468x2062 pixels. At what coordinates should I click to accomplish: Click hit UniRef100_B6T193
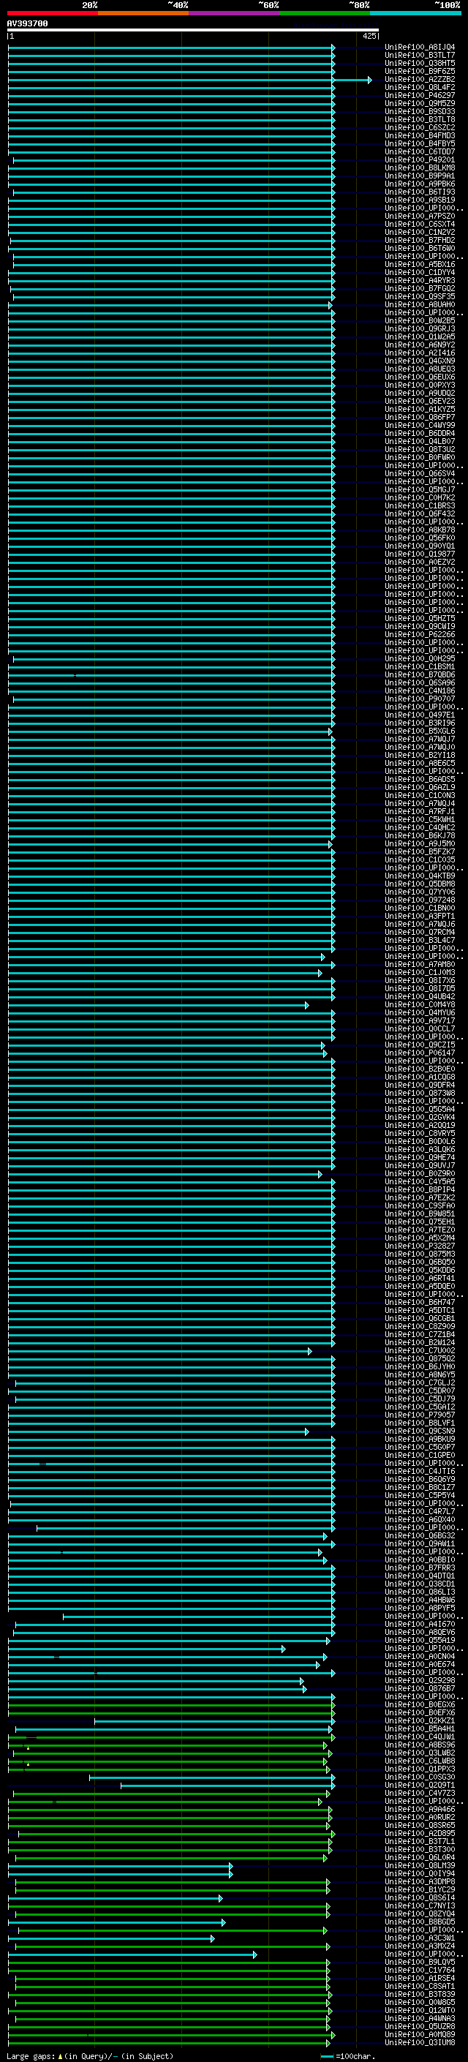[x=420, y=192]
